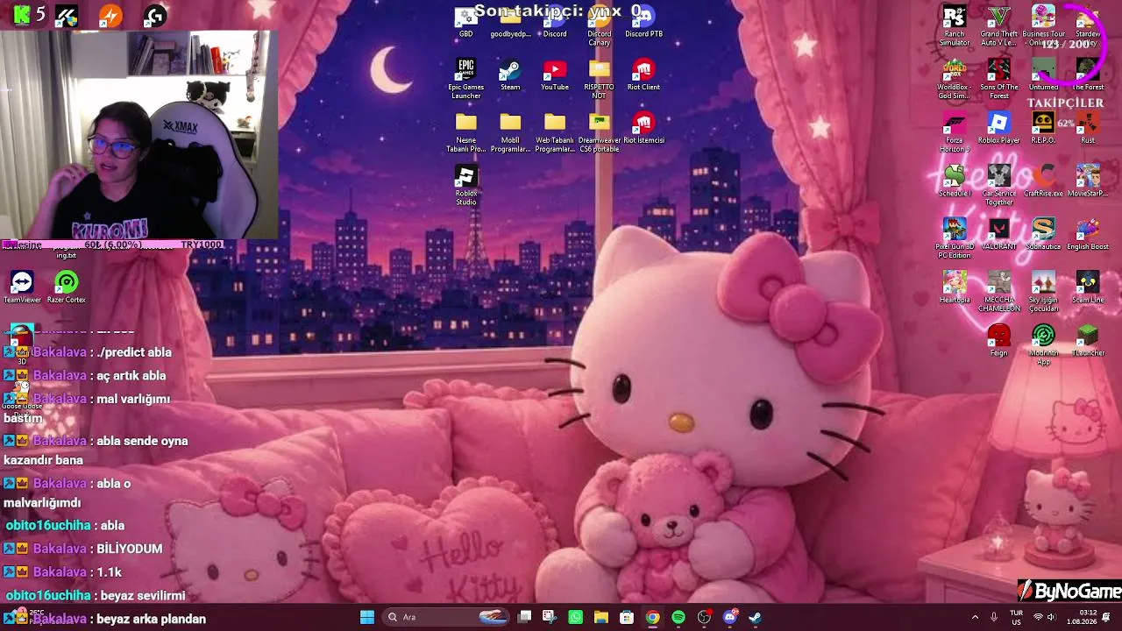Select the Roblox Player desktop shortcut
This screenshot has width=1122, height=631.
[999, 128]
